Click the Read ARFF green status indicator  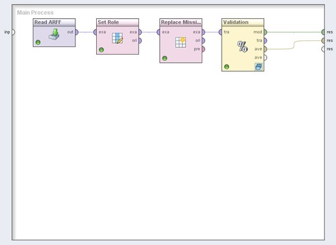tap(38, 42)
